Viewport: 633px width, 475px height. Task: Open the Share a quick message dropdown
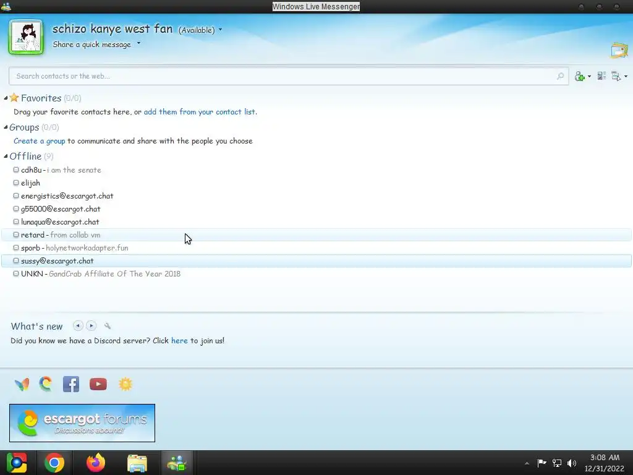138,43
